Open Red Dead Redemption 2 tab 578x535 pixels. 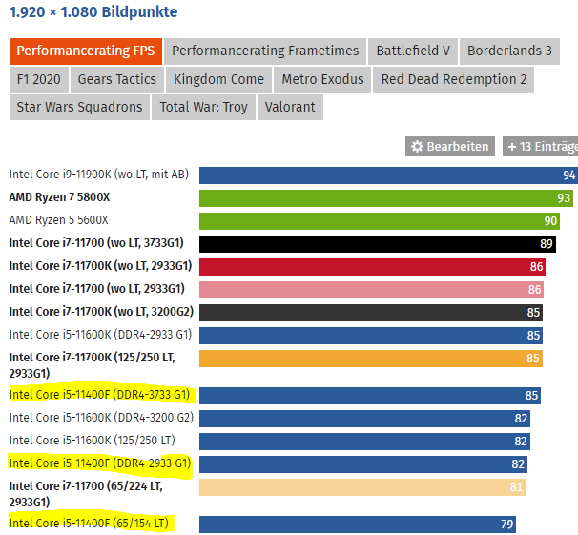[x=453, y=79]
